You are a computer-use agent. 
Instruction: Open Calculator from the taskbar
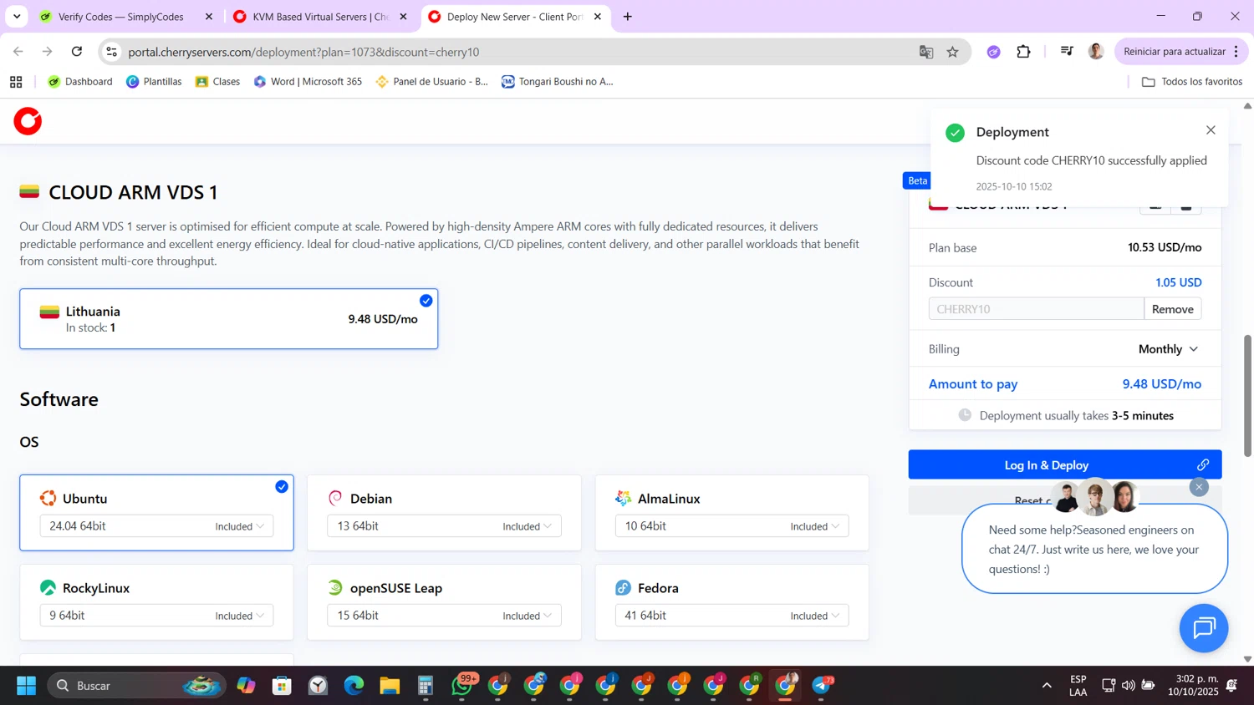tap(426, 686)
